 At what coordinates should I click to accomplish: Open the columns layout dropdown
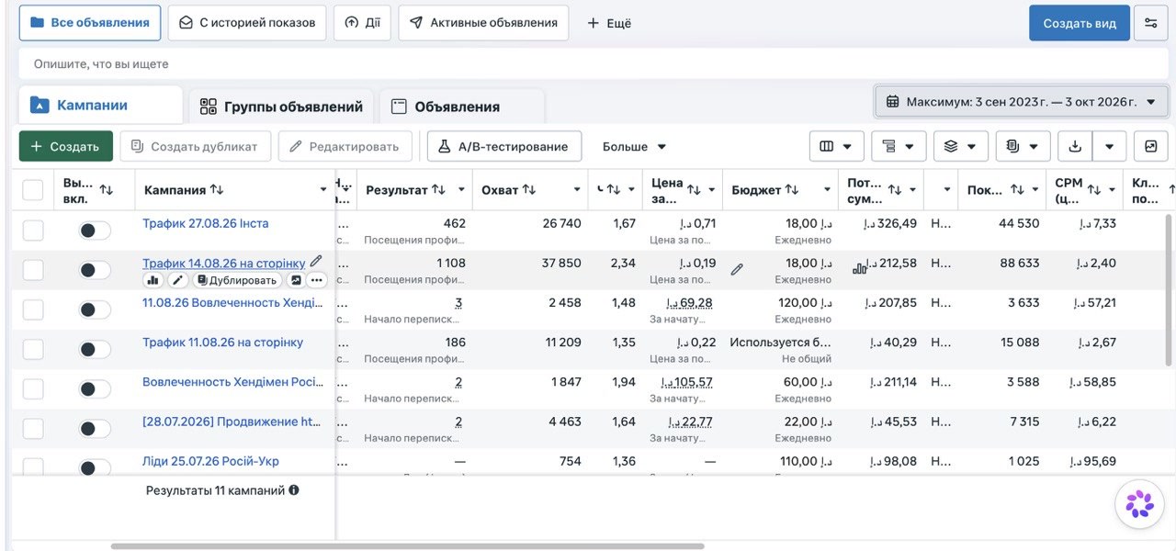tap(837, 146)
